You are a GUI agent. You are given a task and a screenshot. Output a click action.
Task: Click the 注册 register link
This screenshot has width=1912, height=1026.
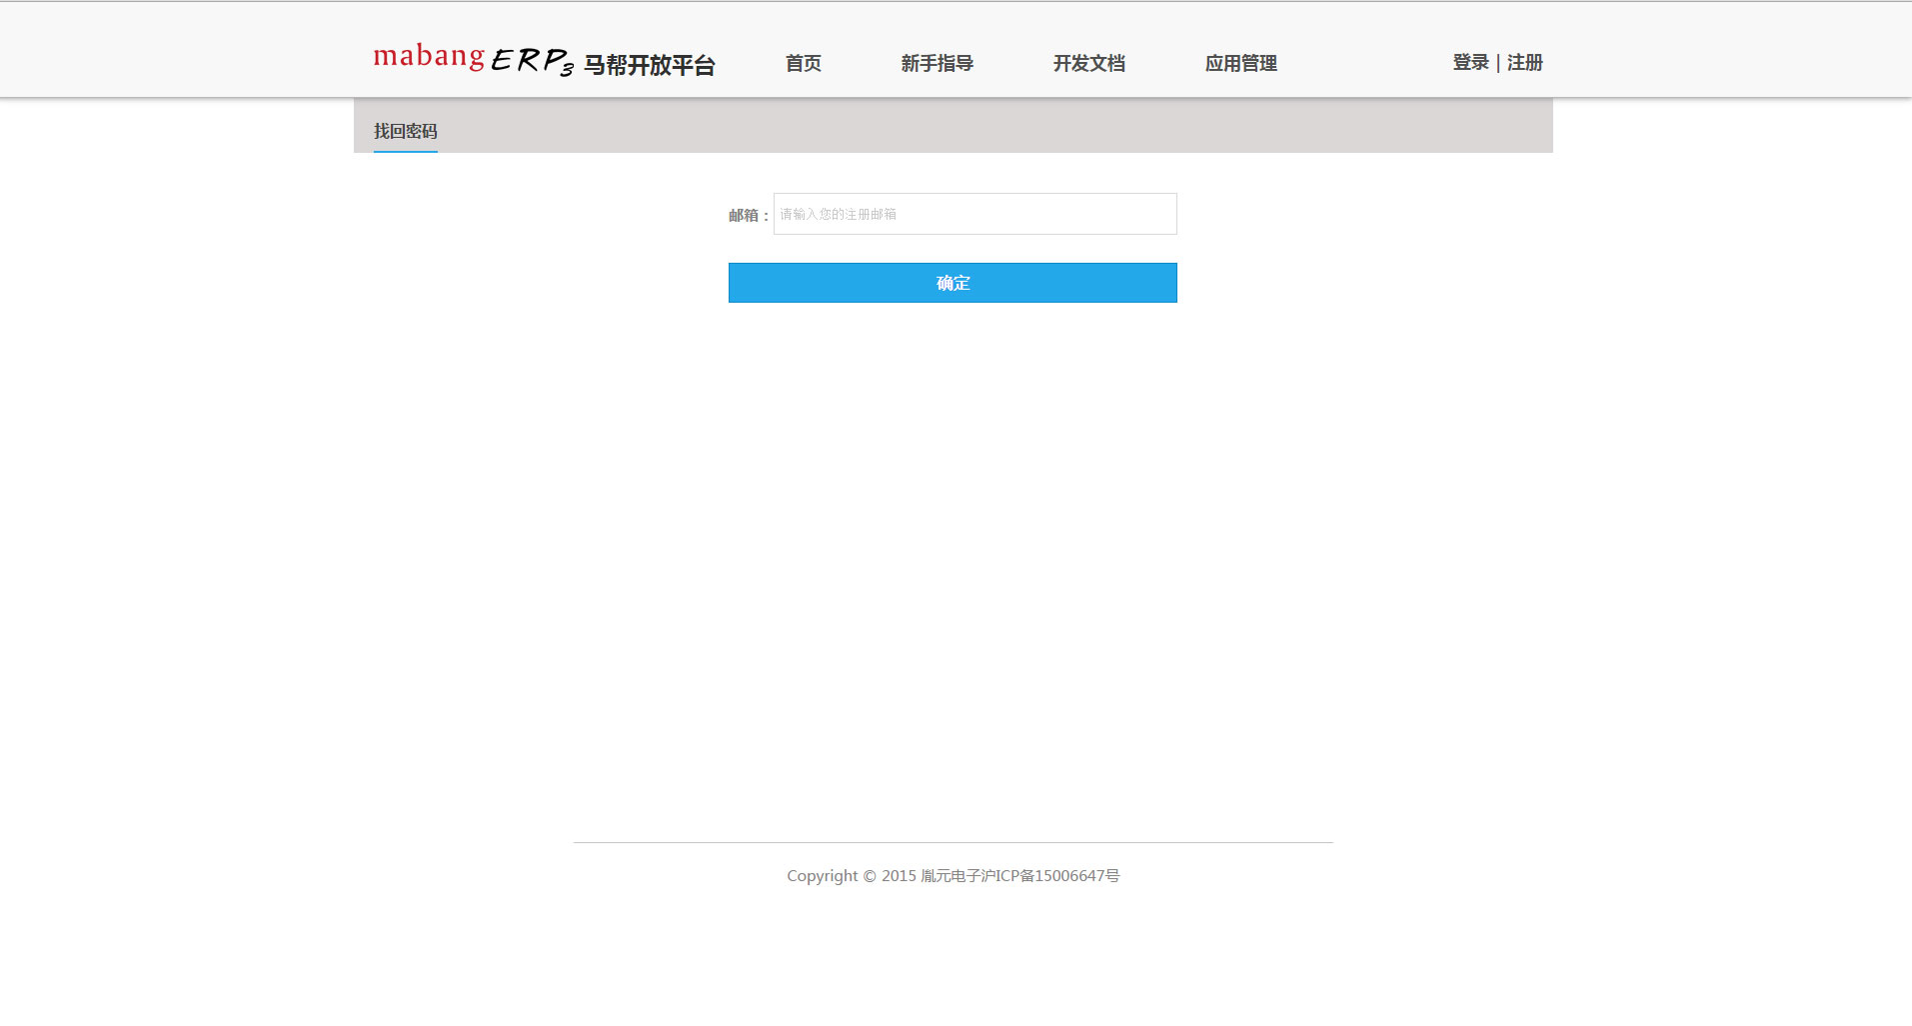1524,62
